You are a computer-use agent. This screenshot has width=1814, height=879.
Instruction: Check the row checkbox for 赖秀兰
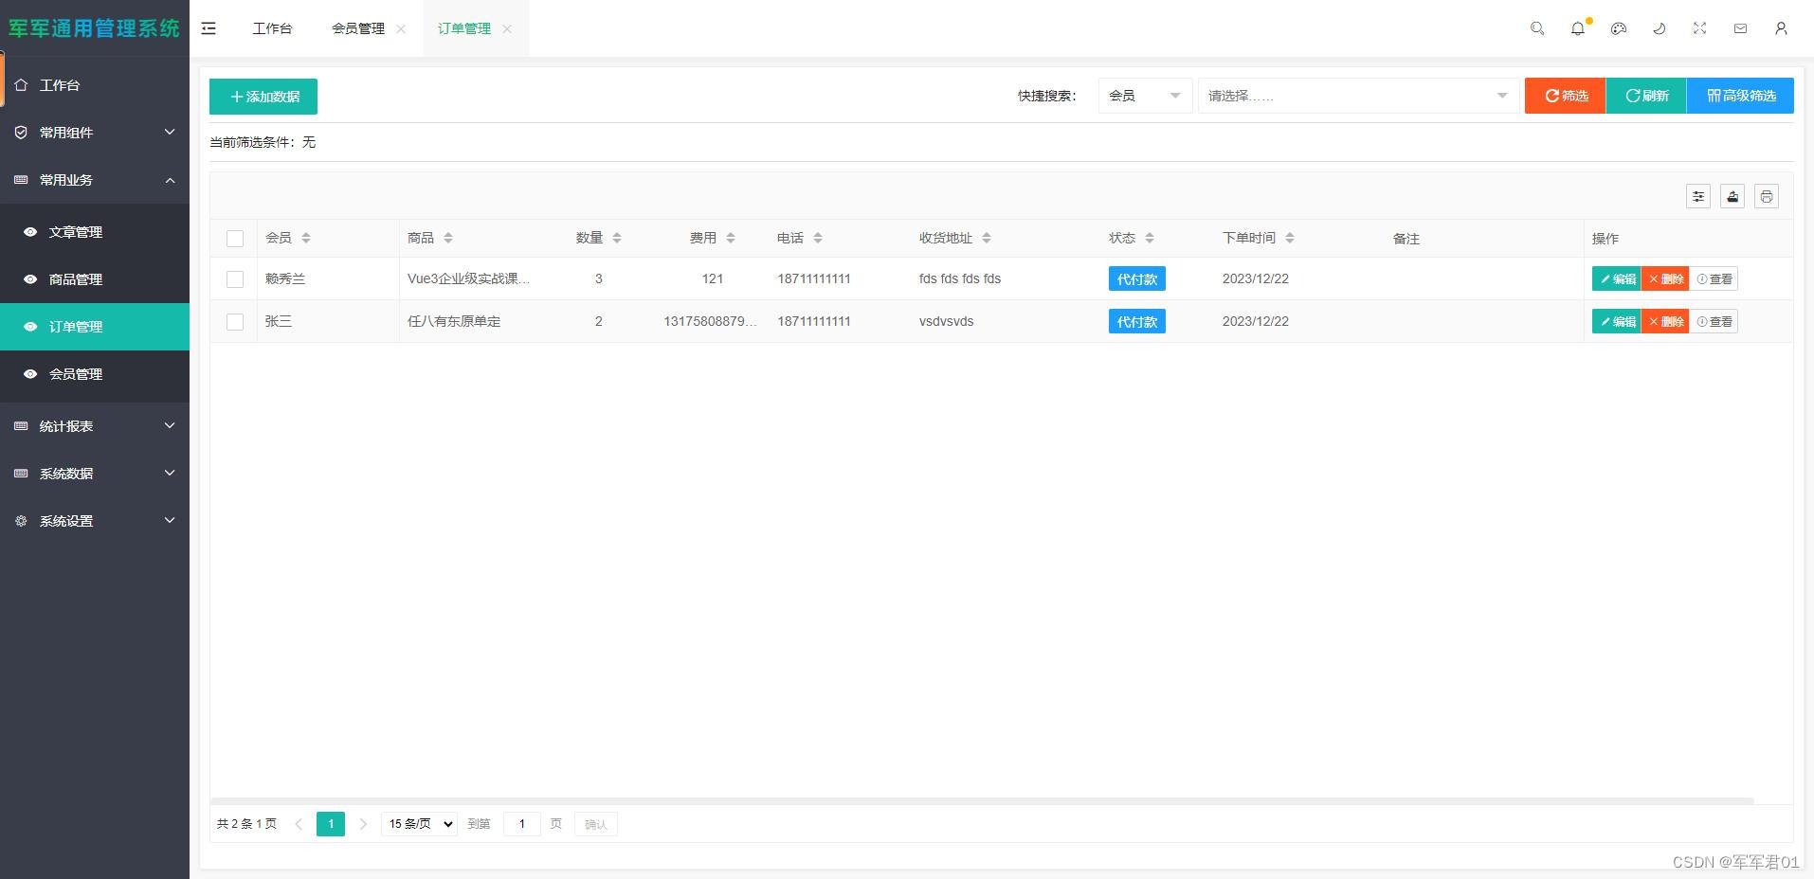235,279
